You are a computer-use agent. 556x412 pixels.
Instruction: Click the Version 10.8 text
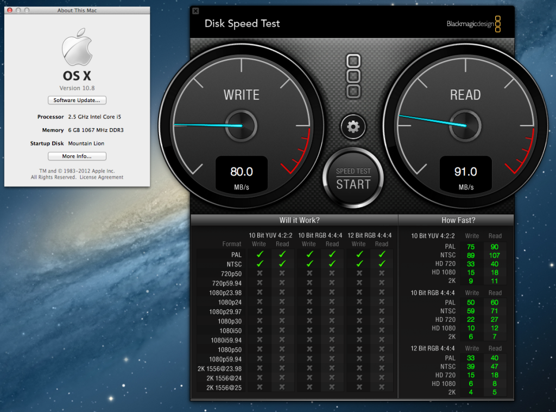point(77,88)
